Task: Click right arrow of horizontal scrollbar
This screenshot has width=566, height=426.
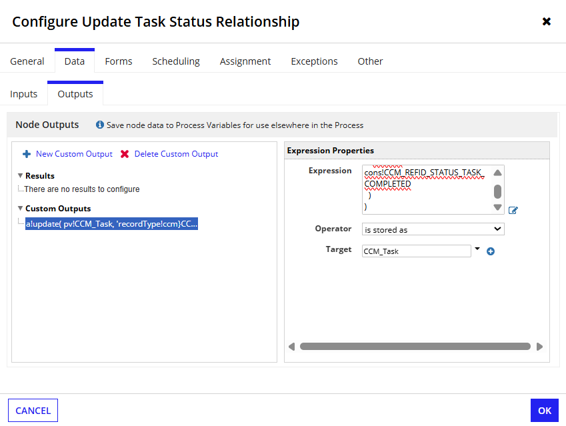Action: 539,347
